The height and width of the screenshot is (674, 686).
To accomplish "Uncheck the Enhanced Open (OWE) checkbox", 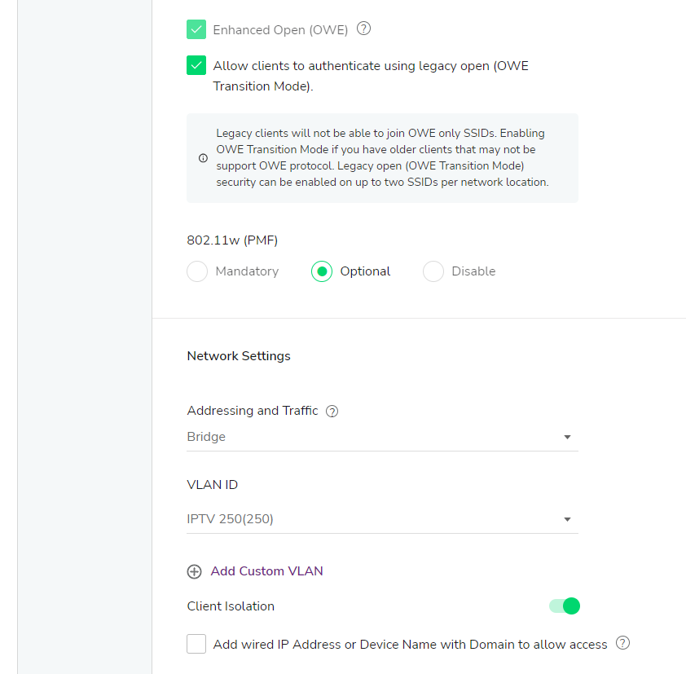I will 196,28.
